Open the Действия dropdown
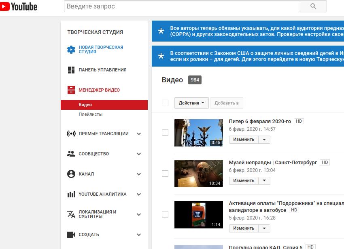The image size is (344, 249). tap(191, 103)
